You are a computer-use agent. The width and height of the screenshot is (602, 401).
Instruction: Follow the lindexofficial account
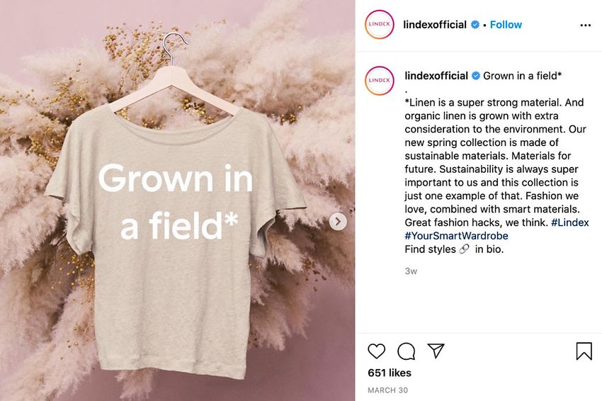pyautogui.click(x=506, y=25)
